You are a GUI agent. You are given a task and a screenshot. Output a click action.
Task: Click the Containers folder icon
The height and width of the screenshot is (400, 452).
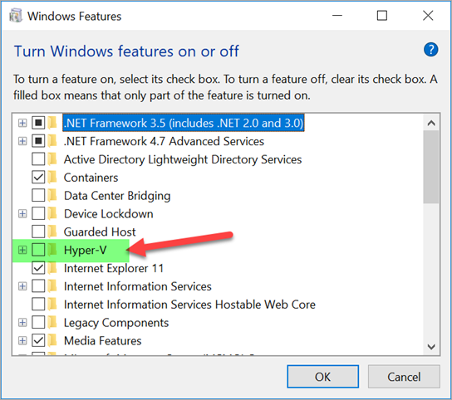click(x=52, y=177)
